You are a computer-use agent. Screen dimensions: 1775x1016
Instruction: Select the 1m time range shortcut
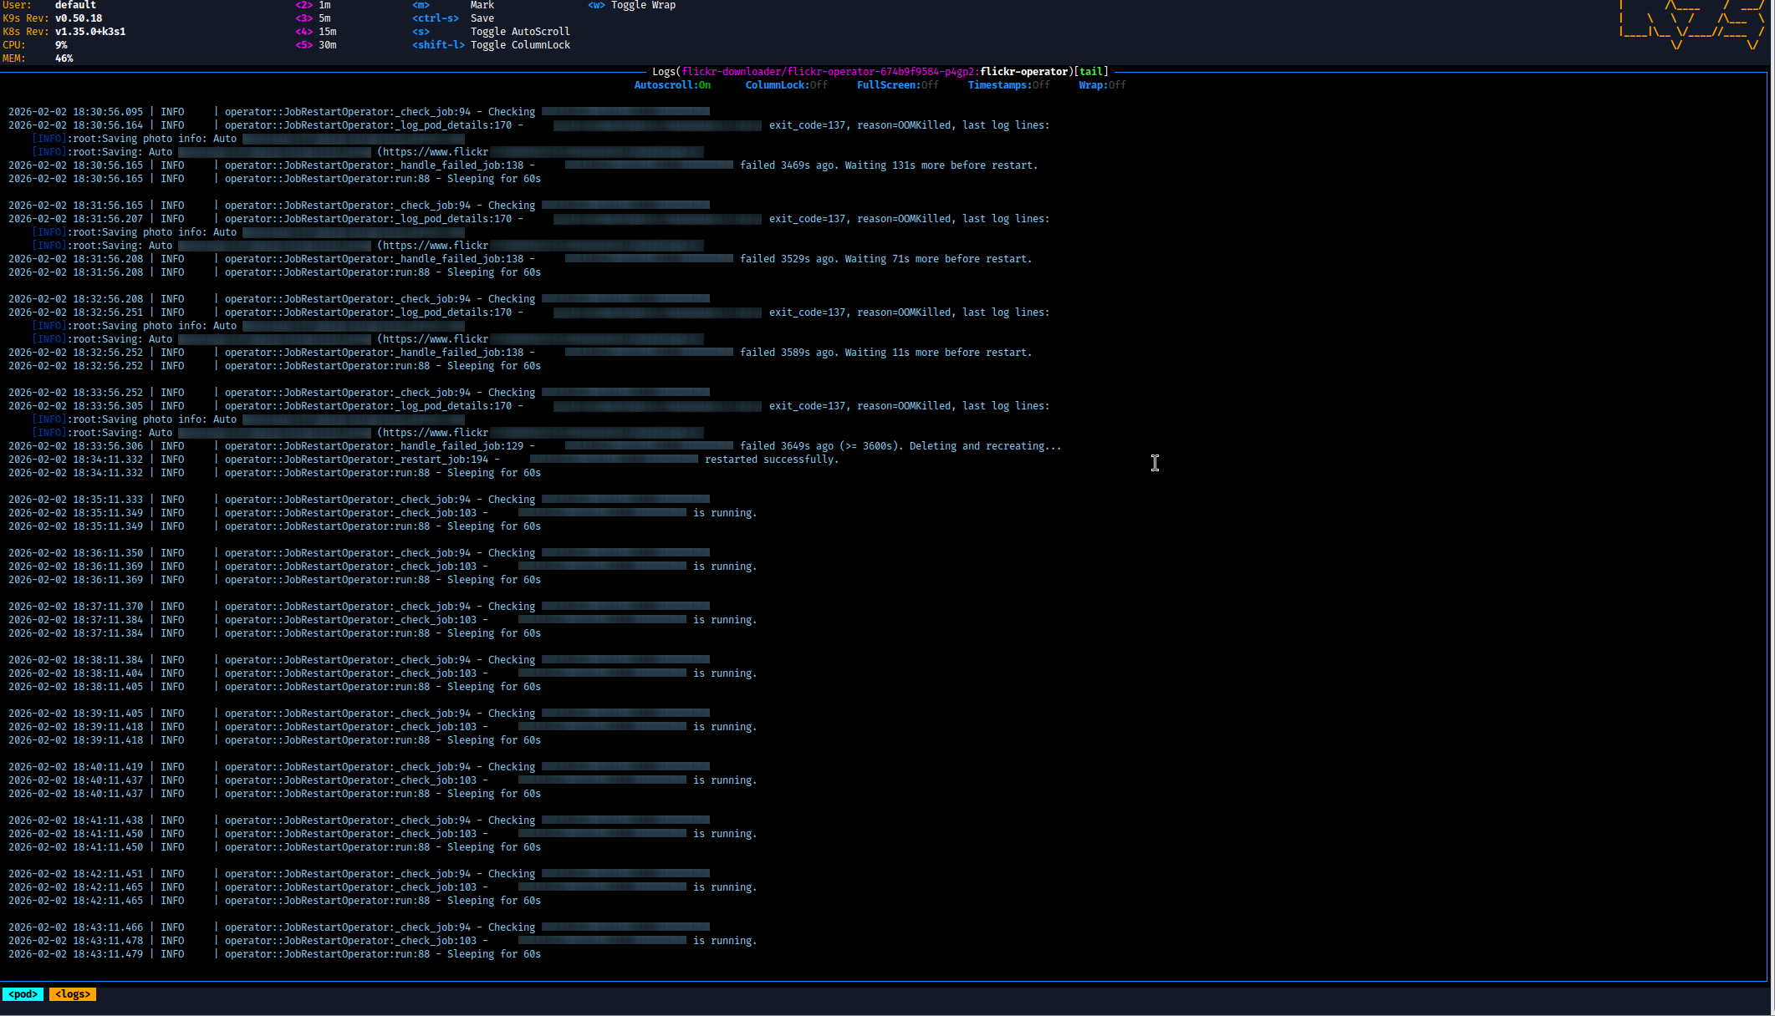coord(324,5)
